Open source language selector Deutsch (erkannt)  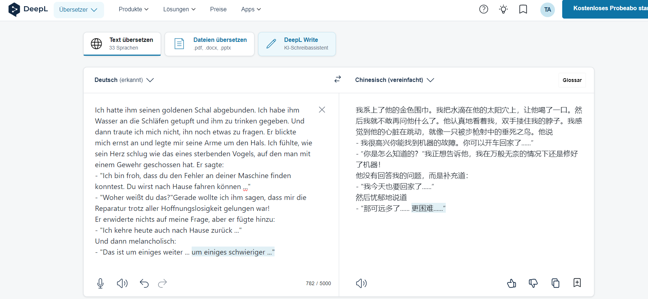(124, 80)
